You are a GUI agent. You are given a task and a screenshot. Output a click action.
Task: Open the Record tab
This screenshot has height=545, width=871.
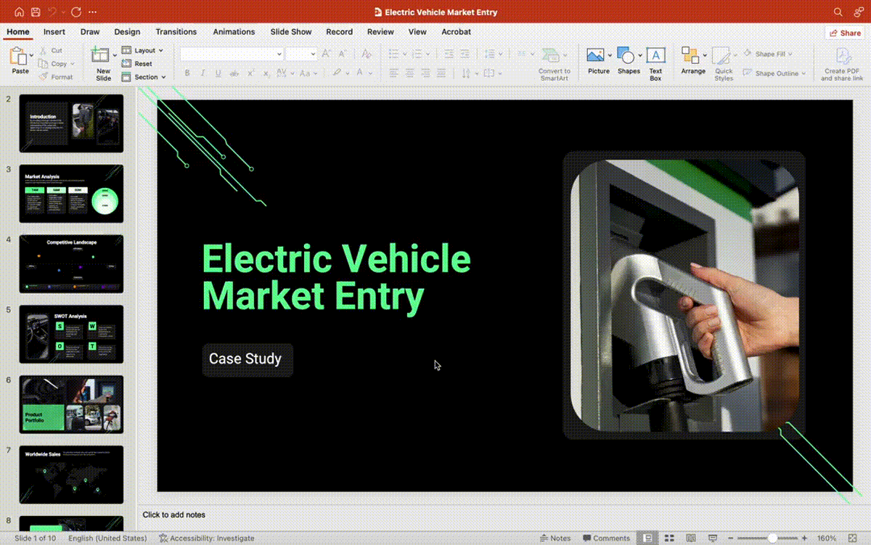(x=339, y=32)
